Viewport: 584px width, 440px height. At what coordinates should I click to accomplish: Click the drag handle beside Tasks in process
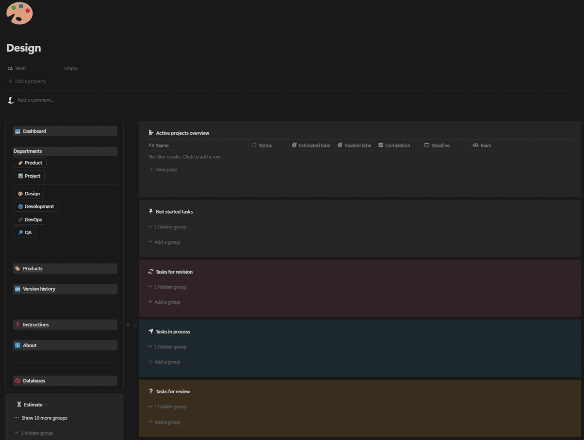pos(135,325)
